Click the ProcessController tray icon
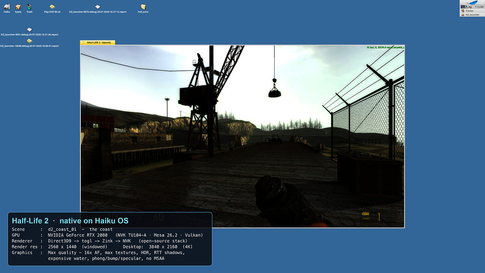Viewport: 485px width, 273px height. click(463, 7)
